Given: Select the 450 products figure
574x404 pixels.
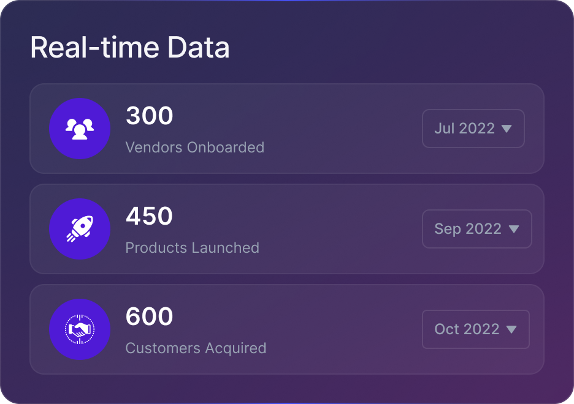Looking at the screenshot, I should 150,216.
